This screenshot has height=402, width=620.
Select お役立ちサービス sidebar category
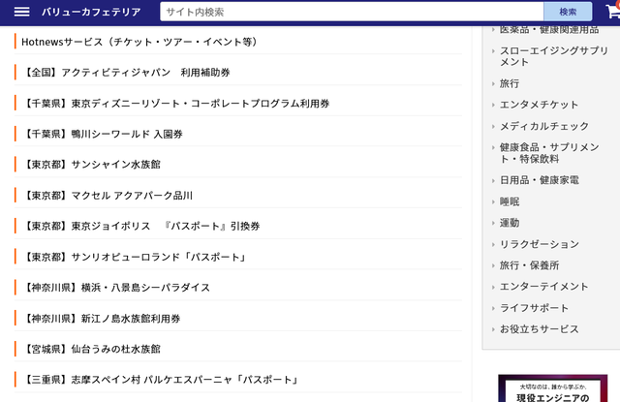pos(540,329)
